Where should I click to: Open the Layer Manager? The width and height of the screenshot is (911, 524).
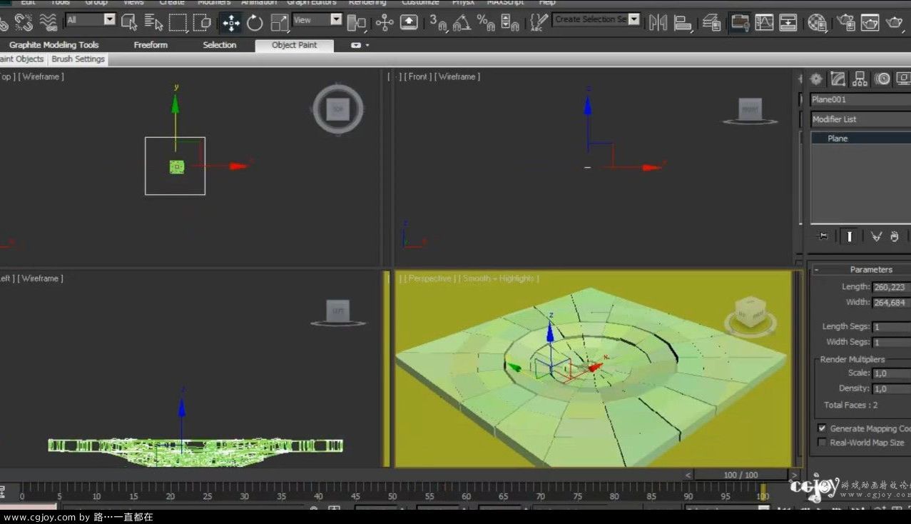point(711,22)
